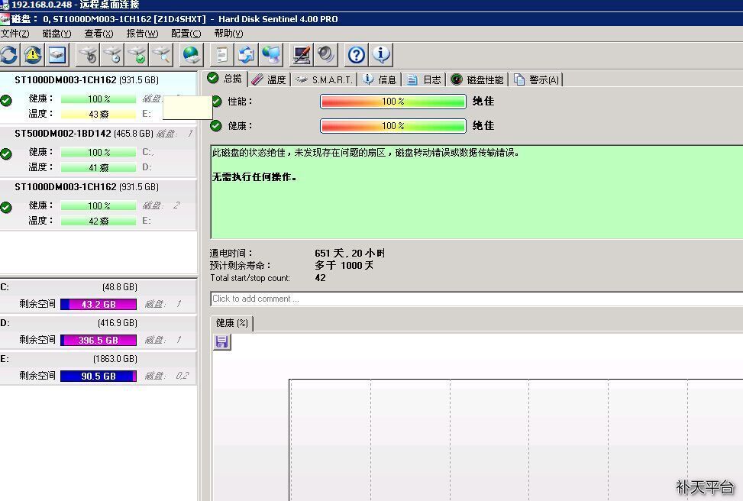Select first ST1000DM003-1CH162 disk at 43 degrees
Image resolution: width=743 pixels, height=501 pixels.
click(98, 97)
